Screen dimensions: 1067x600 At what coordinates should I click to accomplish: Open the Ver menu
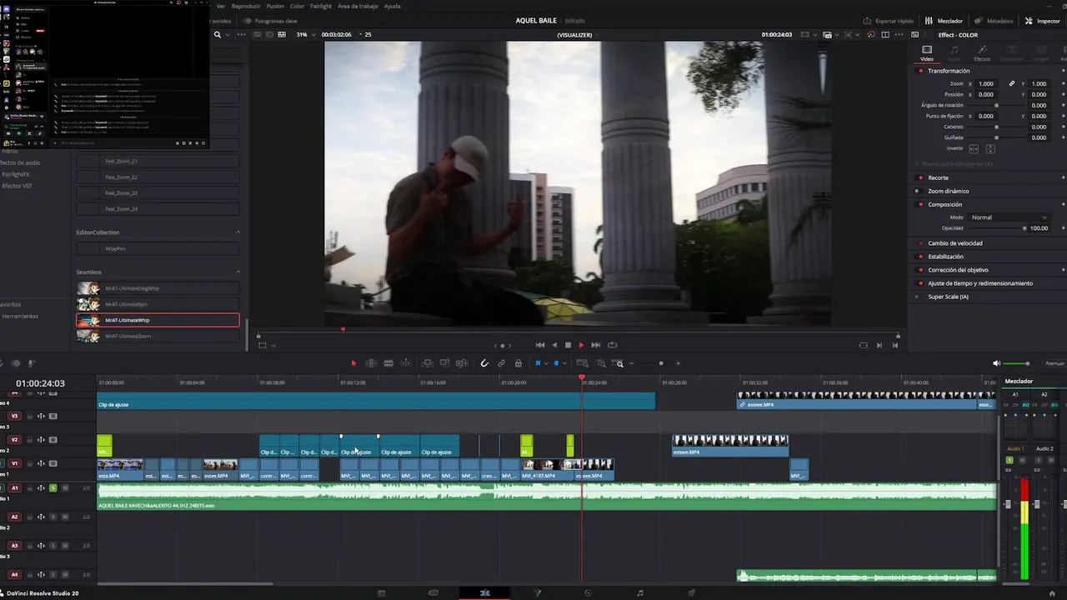[x=220, y=6]
